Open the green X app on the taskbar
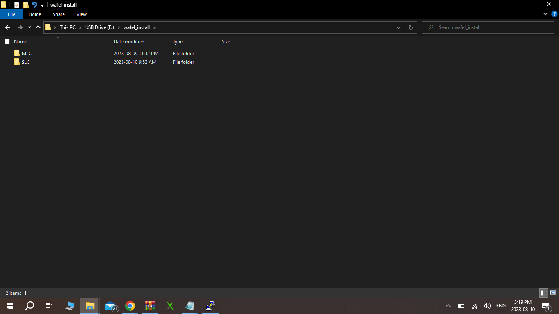 pyautogui.click(x=170, y=306)
